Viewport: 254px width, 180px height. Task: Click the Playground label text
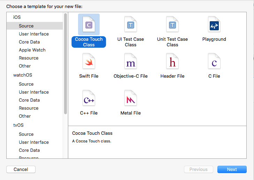(214, 39)
